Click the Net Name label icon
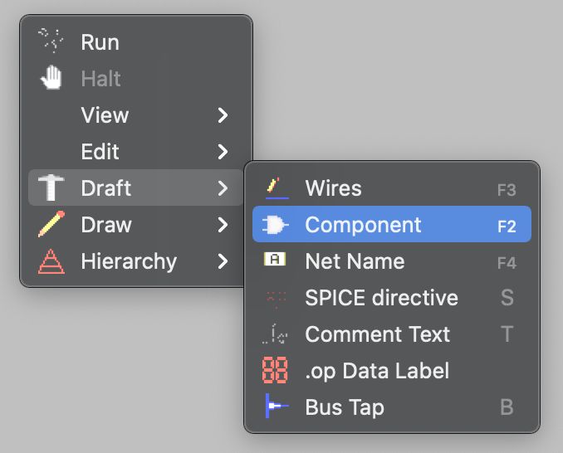This screenshot has width=563, height=453. click(x=275, y=261)
